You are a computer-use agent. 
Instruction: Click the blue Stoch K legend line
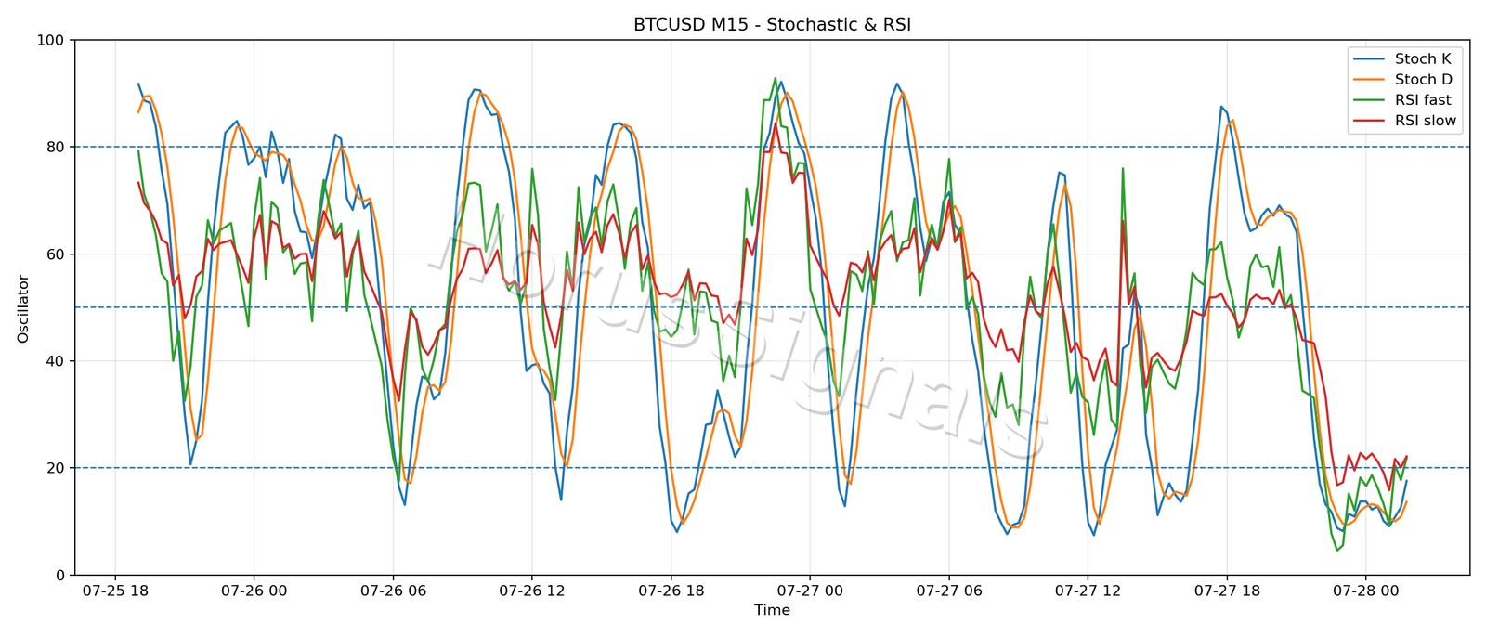tap(1371, 59)
